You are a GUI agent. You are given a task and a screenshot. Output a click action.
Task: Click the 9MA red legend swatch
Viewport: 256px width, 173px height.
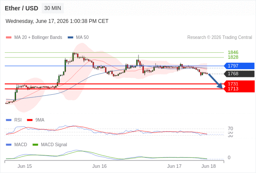coord(30,120)
